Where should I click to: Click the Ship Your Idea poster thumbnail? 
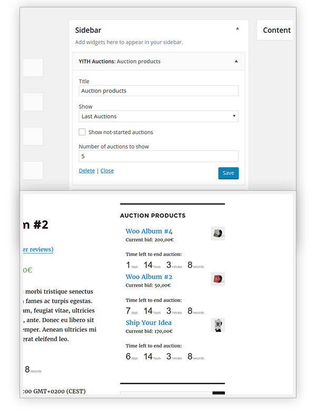(x=218, y=325)
